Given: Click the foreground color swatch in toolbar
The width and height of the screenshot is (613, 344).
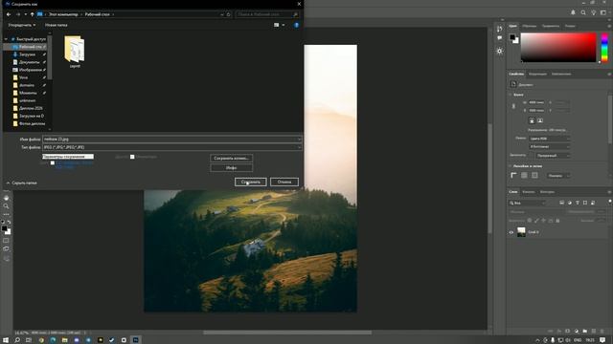Looking at the screenshot, I should (4, 228).
